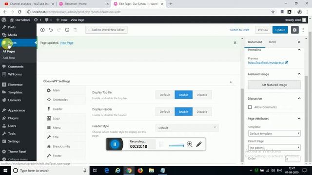This screenshot has height=175, width=312.
Task: Open the content structure info icon
Action: pyautogui.click(x=67, y=30)
